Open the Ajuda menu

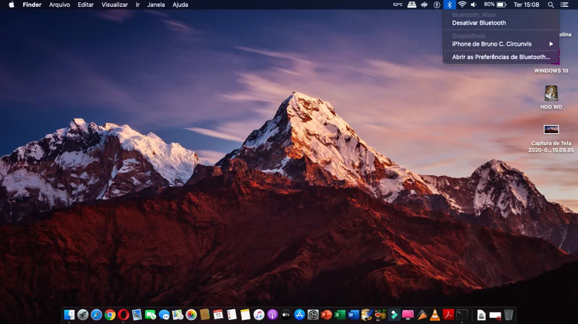pyautogui.click(x=180, y=5)
